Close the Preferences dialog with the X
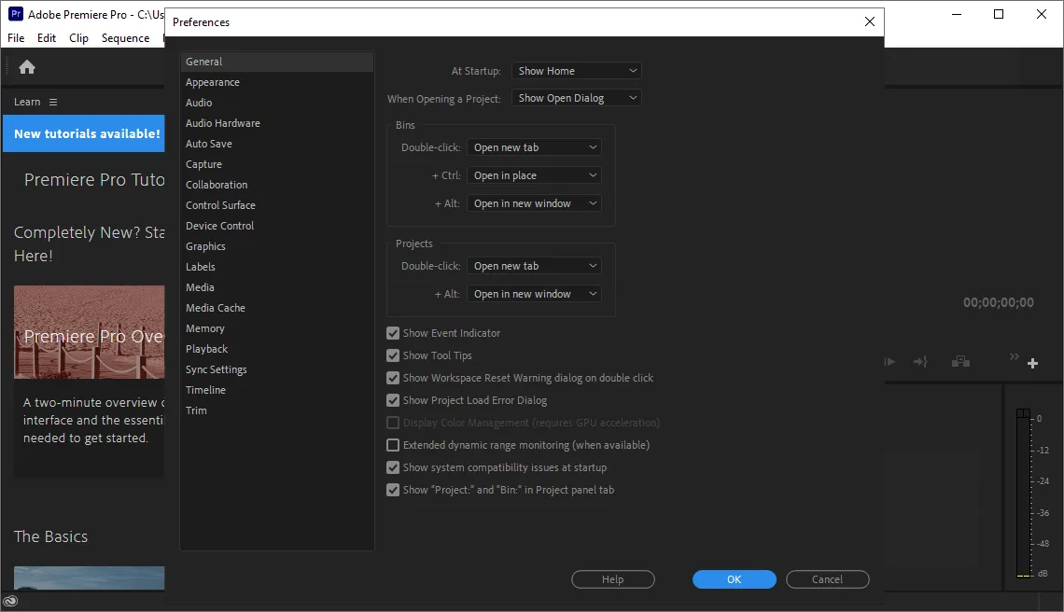The image size is (1064, 612). (x=870, y=21)
